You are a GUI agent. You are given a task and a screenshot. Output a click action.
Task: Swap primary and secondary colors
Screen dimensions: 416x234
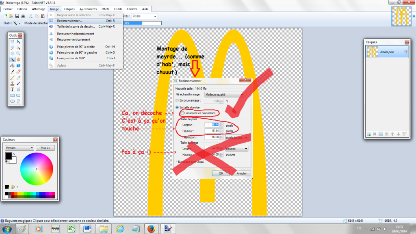coord(14,154)
